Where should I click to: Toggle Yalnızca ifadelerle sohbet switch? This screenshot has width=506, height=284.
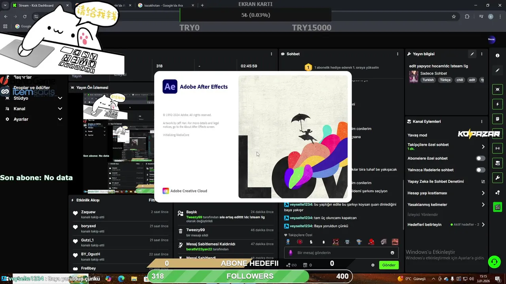pos(480,170)
